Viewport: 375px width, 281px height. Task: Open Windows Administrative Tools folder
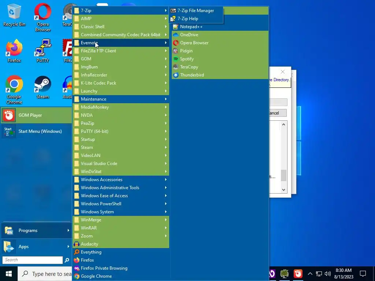(x=121, y=188)
